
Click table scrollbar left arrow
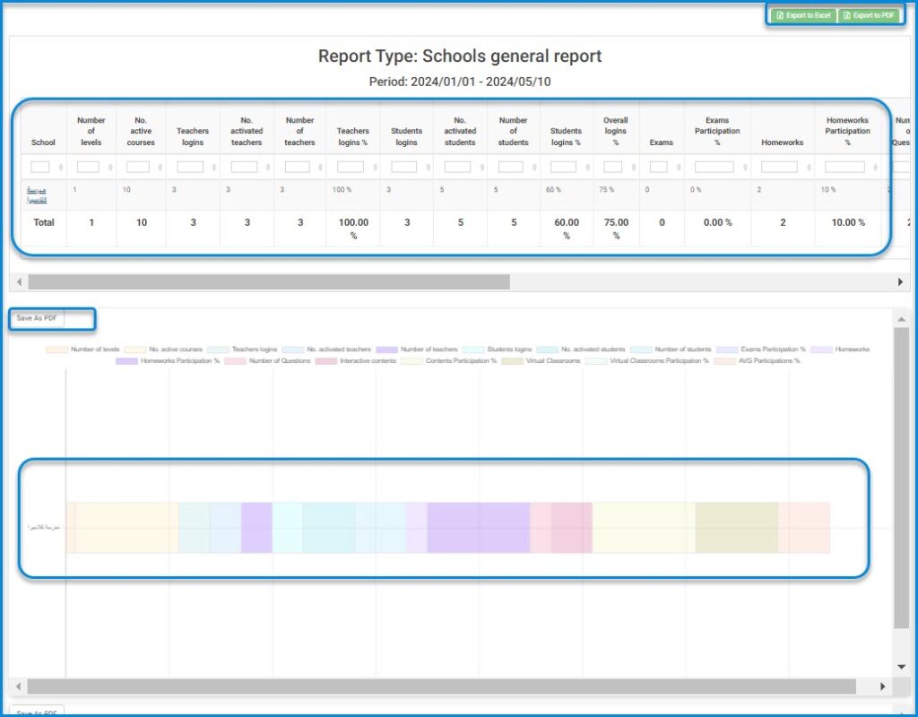click(x=19, y=282)
